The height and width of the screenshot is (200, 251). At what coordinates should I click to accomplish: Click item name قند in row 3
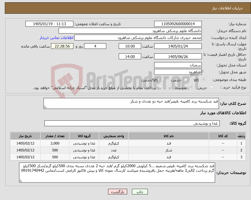[x=168, y=157]
